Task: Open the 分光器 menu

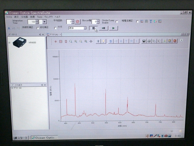Action: coord(24,17)
